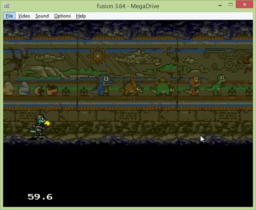Click the 'Fusion 3.64 - MegaDrive' title text

tap(128, 6)
